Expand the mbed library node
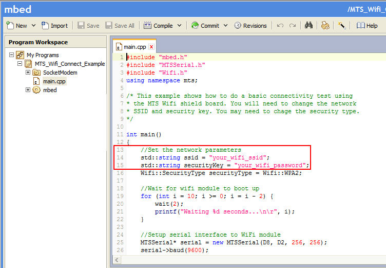 point(28,90)
